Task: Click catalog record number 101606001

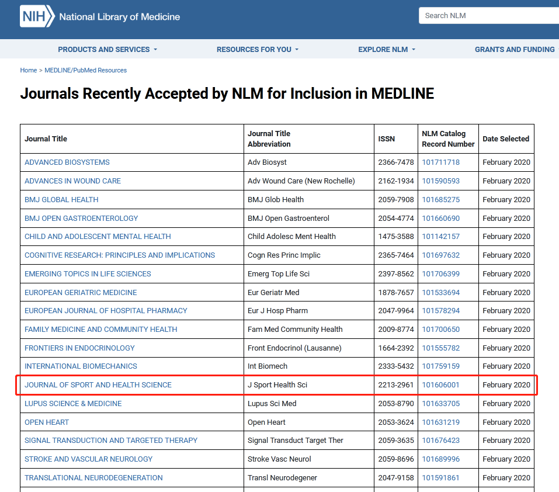Action: click(x=440, y=385)
